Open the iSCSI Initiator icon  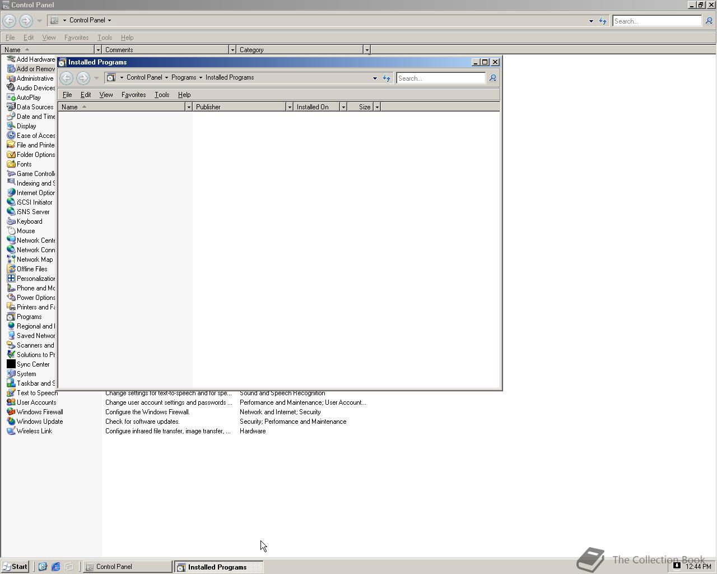click(x=11, y=202)
